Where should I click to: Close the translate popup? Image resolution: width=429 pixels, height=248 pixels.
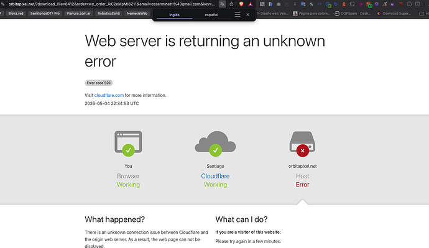247,15
